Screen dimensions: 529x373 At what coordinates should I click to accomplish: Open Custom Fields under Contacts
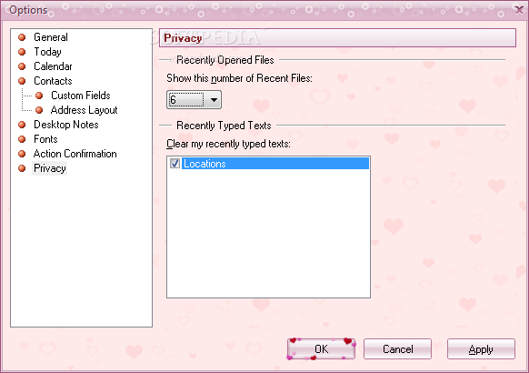81,96
